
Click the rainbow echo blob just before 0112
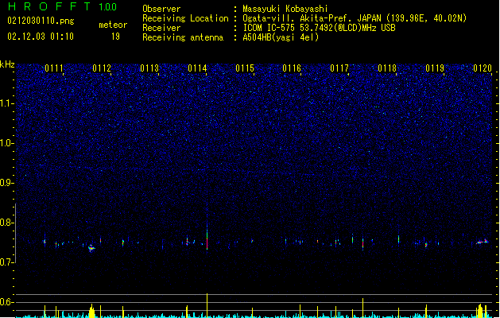(x=91, y=248)
